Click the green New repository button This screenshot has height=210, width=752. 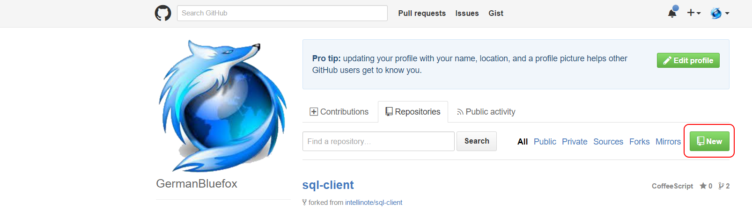pyautogui.click(x=709, y=141)
